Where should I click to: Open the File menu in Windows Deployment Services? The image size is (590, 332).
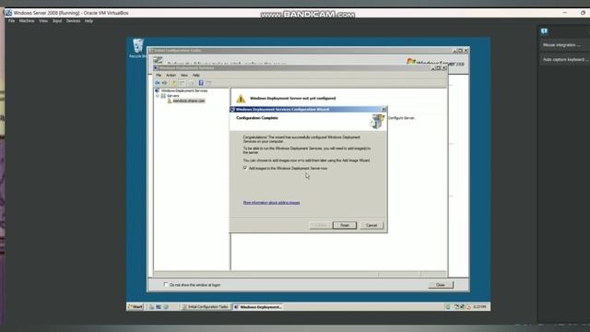pyautogui.click(x=159, y=76)
